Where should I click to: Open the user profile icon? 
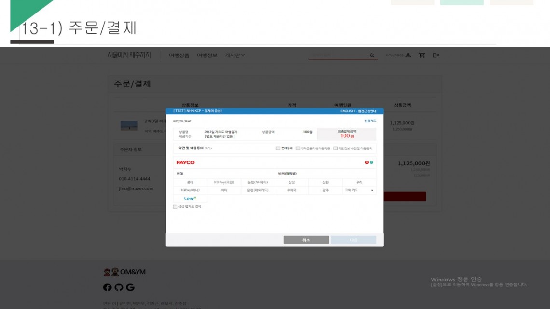point(408,55)
